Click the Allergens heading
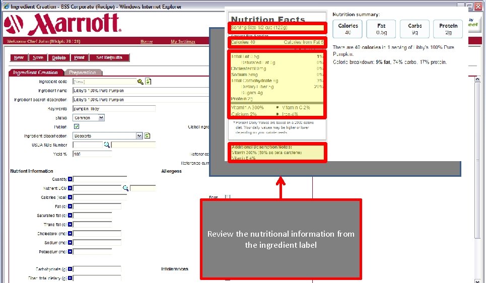This screenshot has width=486, height=283. coord(171,171)
